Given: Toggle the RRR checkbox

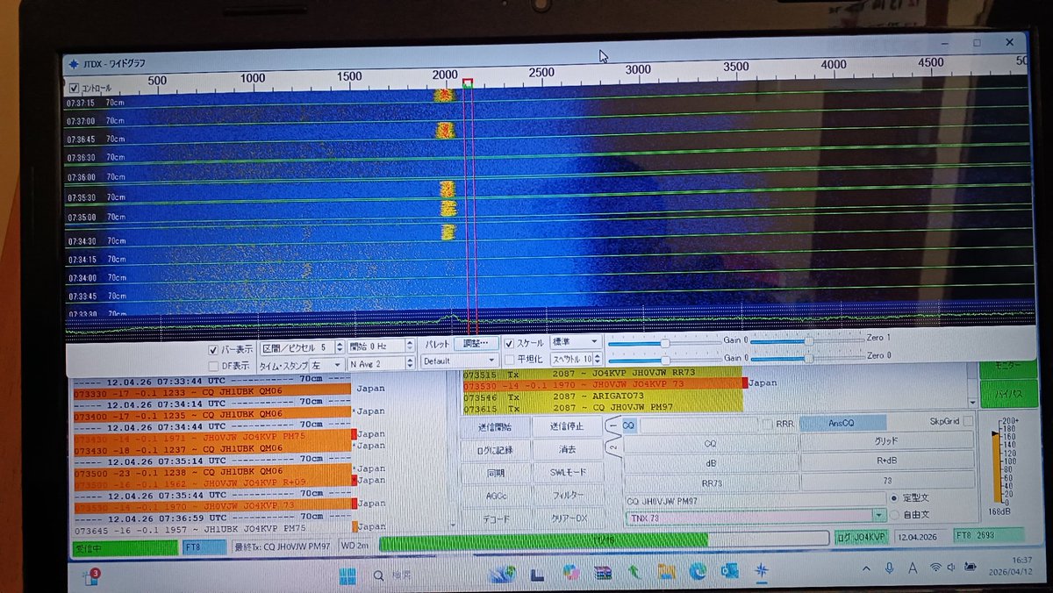Looking at the screenshot, I should 767,424.
